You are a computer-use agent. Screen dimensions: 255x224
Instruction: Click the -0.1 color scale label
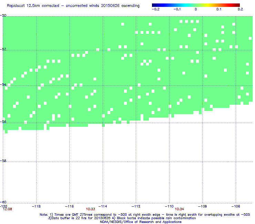click(x=177, y=9)
